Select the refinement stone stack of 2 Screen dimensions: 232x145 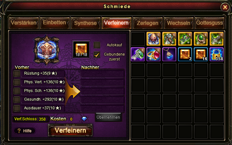(185, 54)
